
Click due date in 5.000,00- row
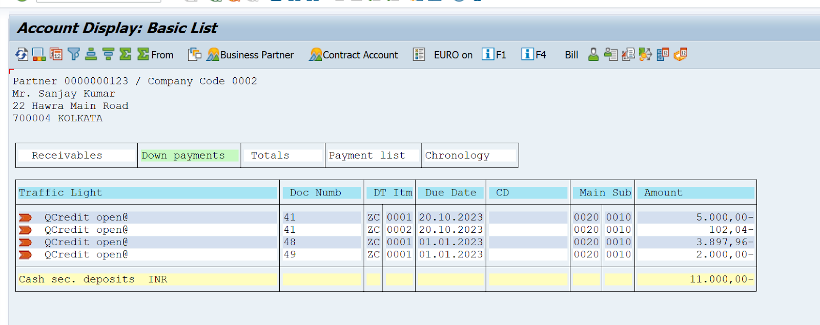(451, 218)
